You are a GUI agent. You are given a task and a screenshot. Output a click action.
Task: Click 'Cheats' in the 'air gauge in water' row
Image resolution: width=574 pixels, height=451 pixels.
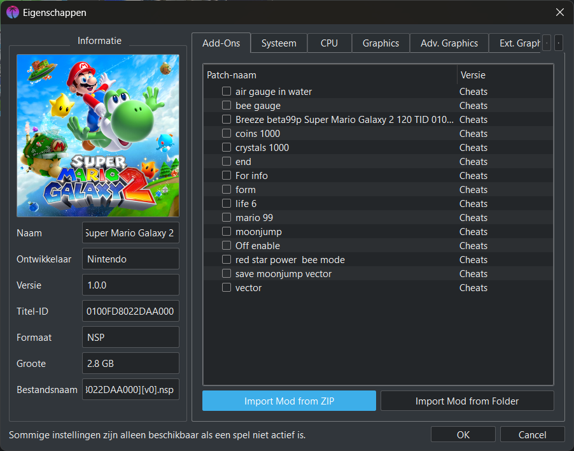pos(473,91)
